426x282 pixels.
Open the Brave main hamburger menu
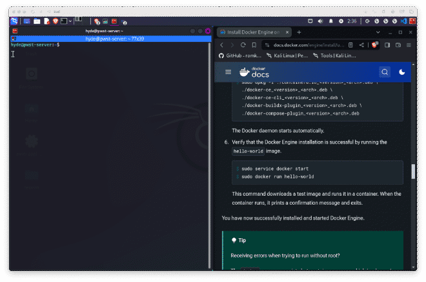pyautogui.click(x=409, y=45)
